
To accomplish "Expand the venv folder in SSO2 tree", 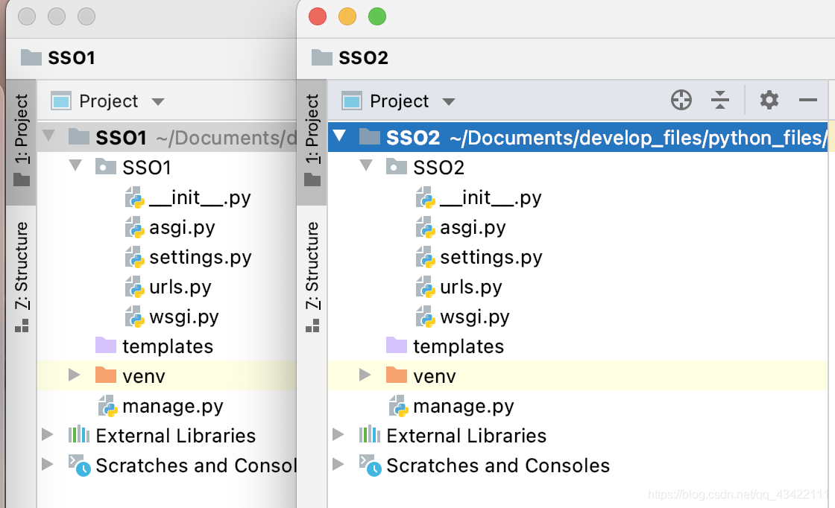I will coord(365,375).
